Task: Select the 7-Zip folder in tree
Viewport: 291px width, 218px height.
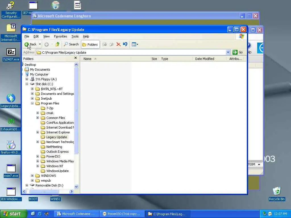Action: [50, 108]
